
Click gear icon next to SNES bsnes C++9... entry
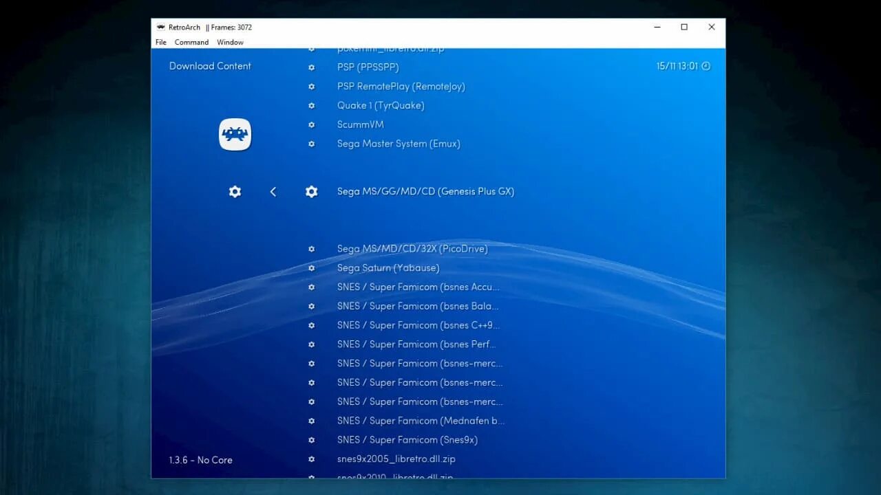pos(311,325)
